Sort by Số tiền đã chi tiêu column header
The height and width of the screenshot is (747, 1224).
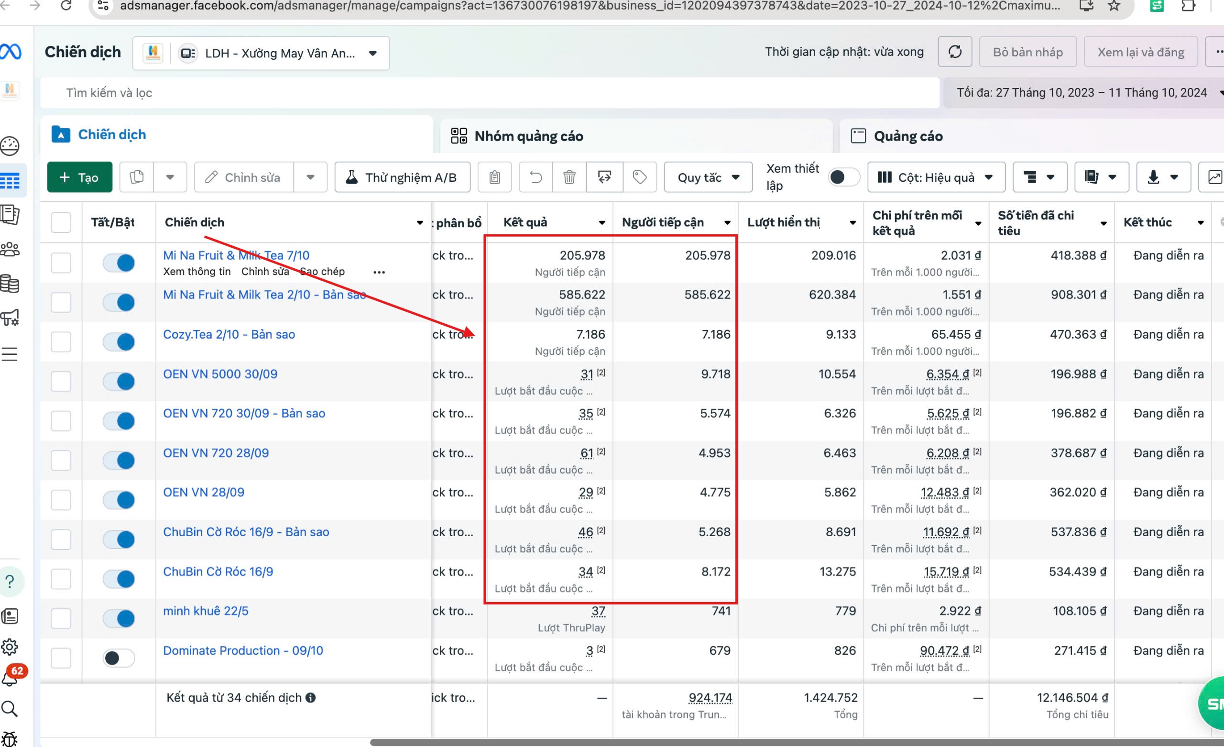[1036, 223]
